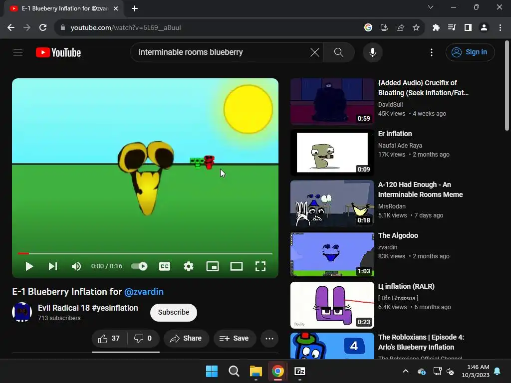Open The Robloxians Episode 4 title

click(x=421, y=342)
